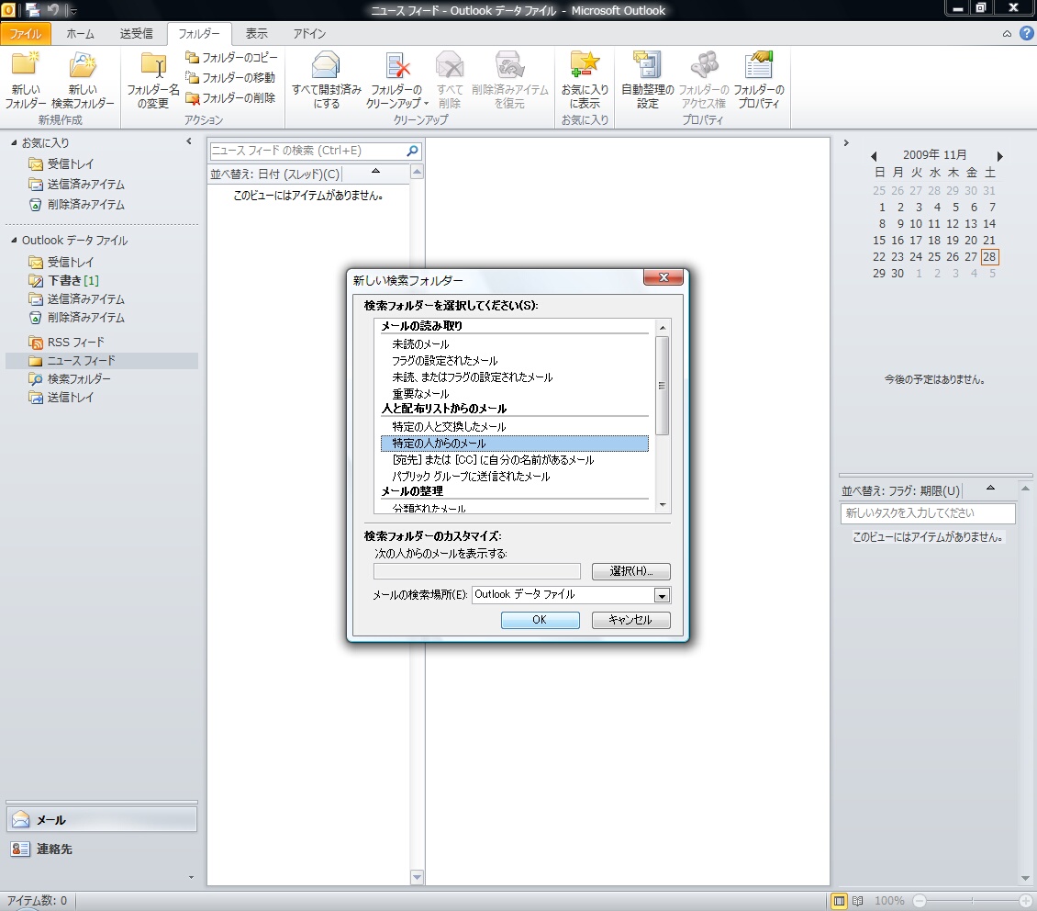
Task: Collapse the navigation pane with the chevron
Action: tap(189, 141)
